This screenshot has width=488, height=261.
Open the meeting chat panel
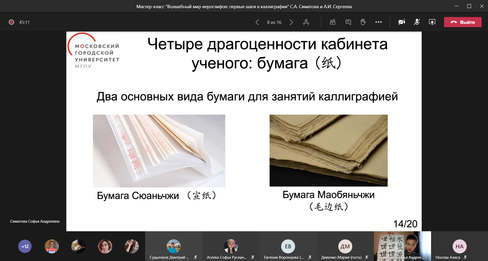[x=348, y=22]
